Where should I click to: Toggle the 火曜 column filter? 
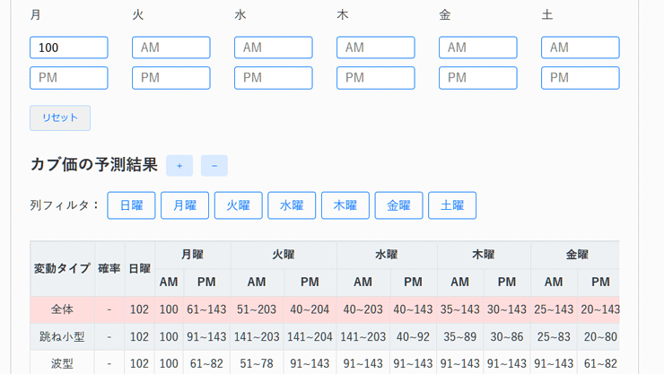coord(238,205)
